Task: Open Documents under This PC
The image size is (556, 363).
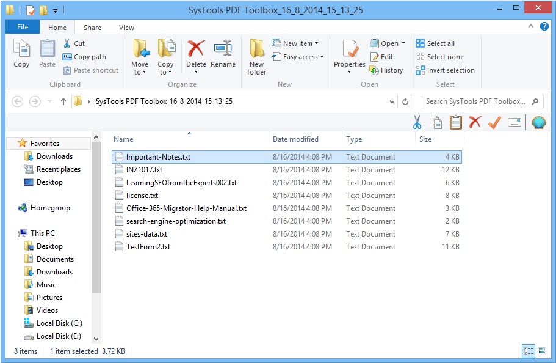Action: (x=49, y=259)
